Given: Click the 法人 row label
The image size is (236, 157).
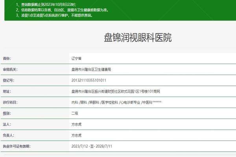Looking at the screenshot, I should point(7,124).
